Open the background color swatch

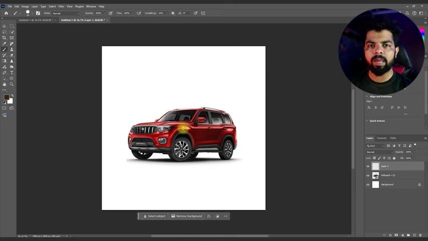[x=11, y=101]
